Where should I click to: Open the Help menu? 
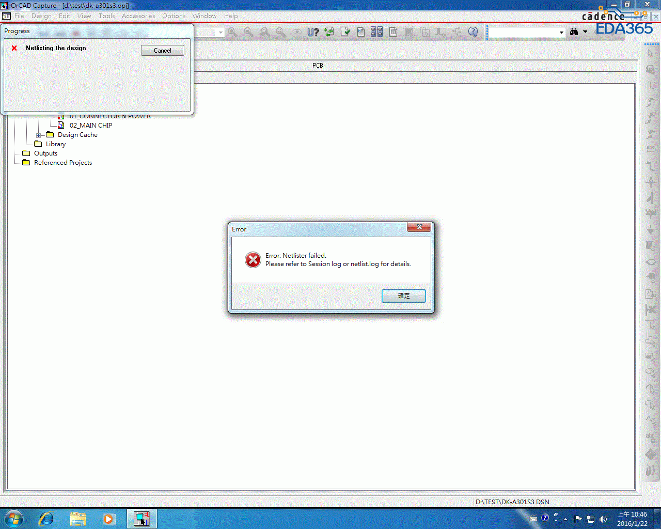231,16
